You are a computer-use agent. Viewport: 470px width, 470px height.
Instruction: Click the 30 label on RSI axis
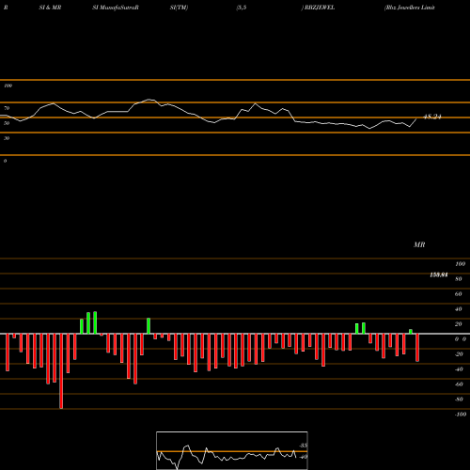point(7,138)
